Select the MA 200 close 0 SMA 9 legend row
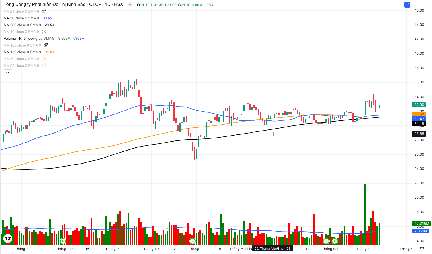432x254 pixels. pyautogui.click(x=22, y=25)
